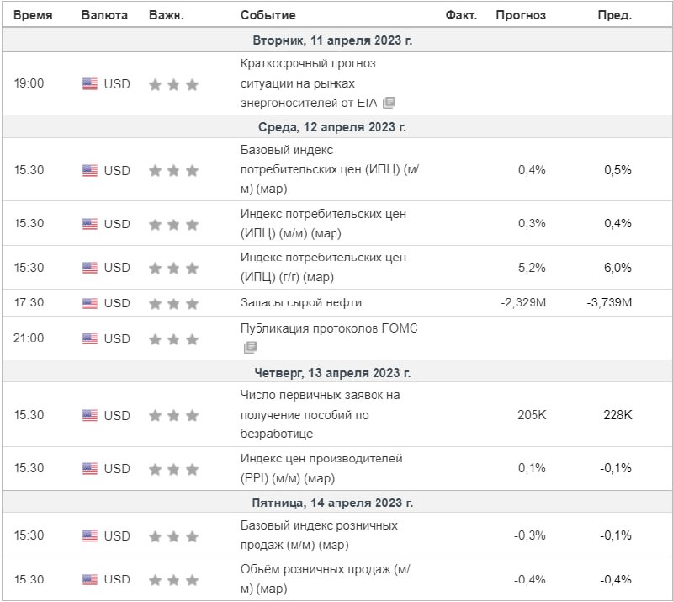Click the importance stars for Базовый индекс розничных продаж
Image resolution: width=673 pixels, height=602 pixels.
[173, 536]
